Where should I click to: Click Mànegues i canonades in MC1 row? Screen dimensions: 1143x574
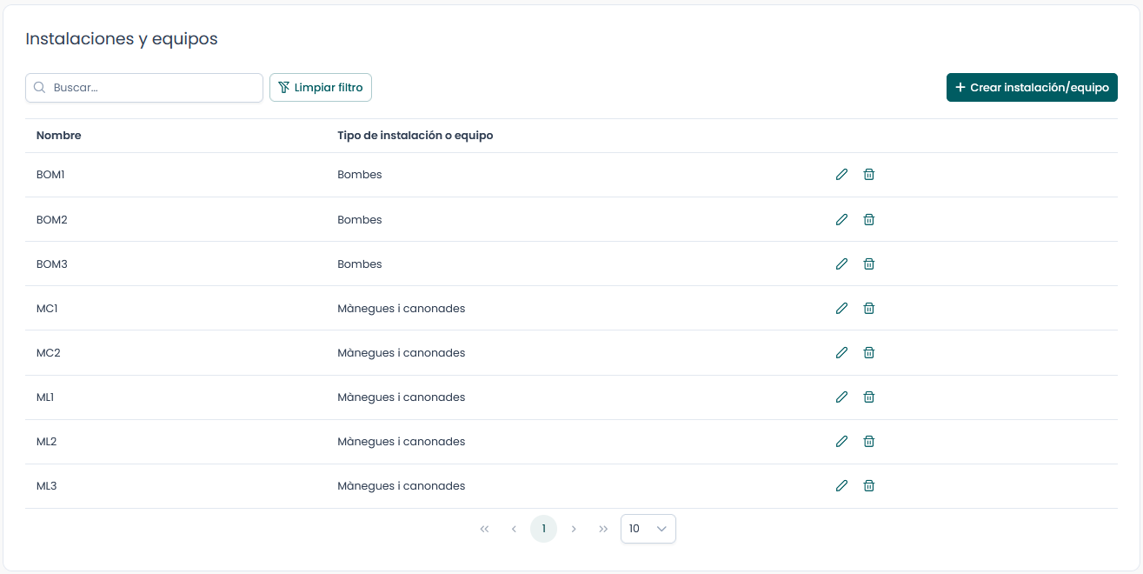pos(402,308)
